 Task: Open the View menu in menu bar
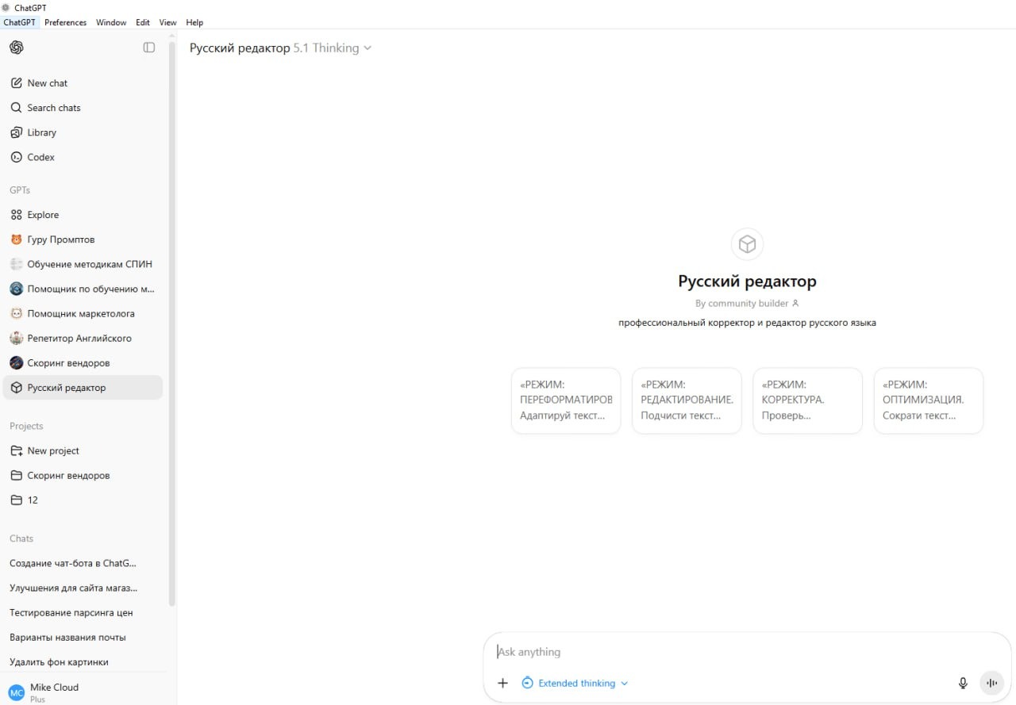(167, 22)
